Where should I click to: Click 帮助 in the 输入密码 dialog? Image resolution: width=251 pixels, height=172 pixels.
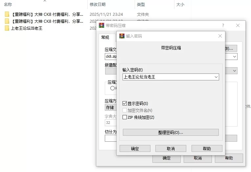point(207,149)
